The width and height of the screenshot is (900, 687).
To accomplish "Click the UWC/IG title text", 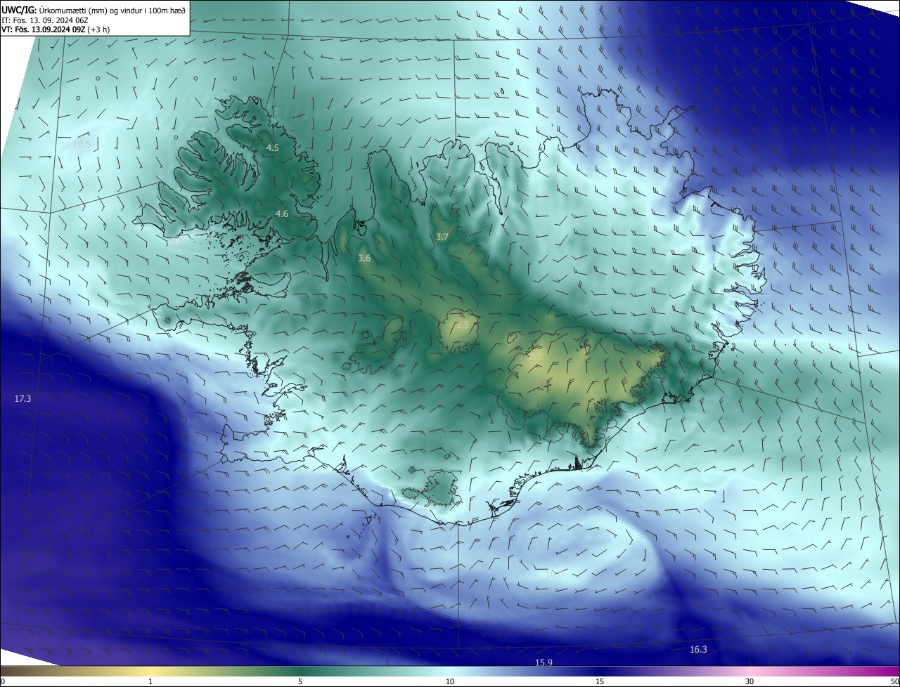I will coord(94,10).
